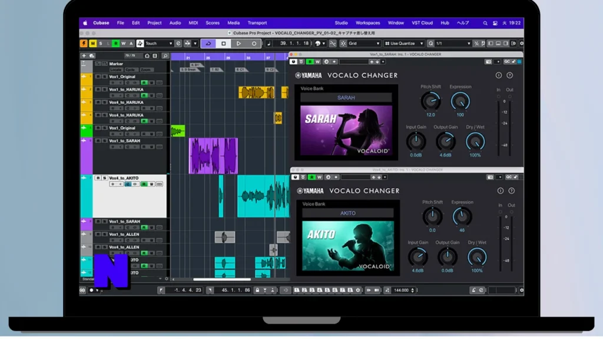The width and height of the screenshot is (603, 339).
Task: Click the Add Track plus icon
Action: tap(84, 56)
